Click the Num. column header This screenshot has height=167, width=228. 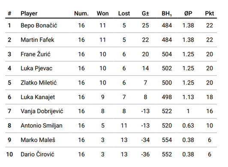click(81, 13)
